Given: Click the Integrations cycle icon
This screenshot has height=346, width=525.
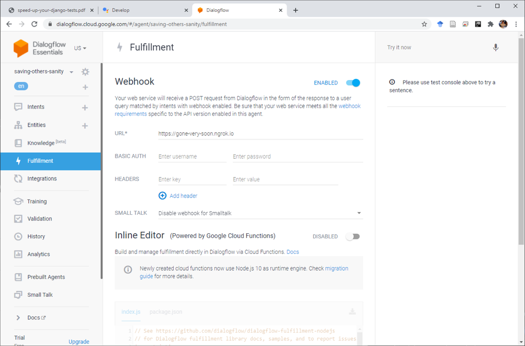Looking at the screenshot, I should point(18,179).
